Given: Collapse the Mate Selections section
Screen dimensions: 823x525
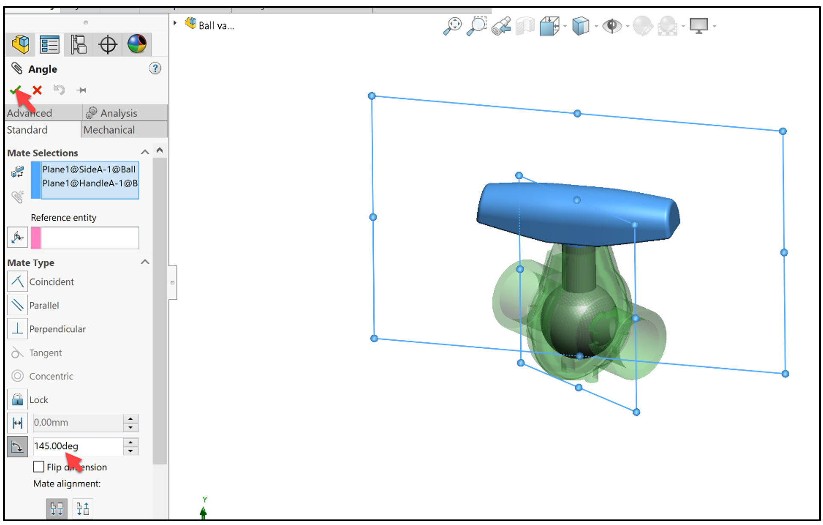Looking at the screenshot, I should 145,152.
